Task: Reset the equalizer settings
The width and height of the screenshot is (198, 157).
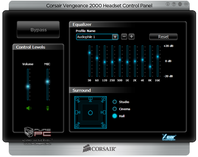Action: (x=163, y=37)
